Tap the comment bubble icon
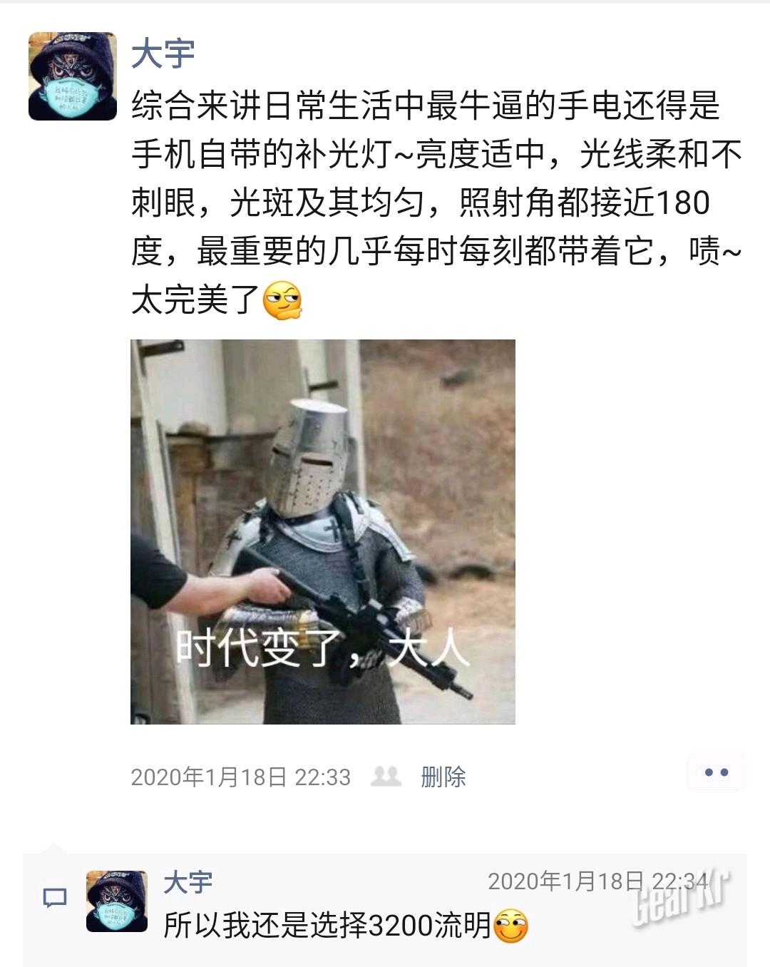The height and width of the screenshot is (967, 770). coord(55,898)
